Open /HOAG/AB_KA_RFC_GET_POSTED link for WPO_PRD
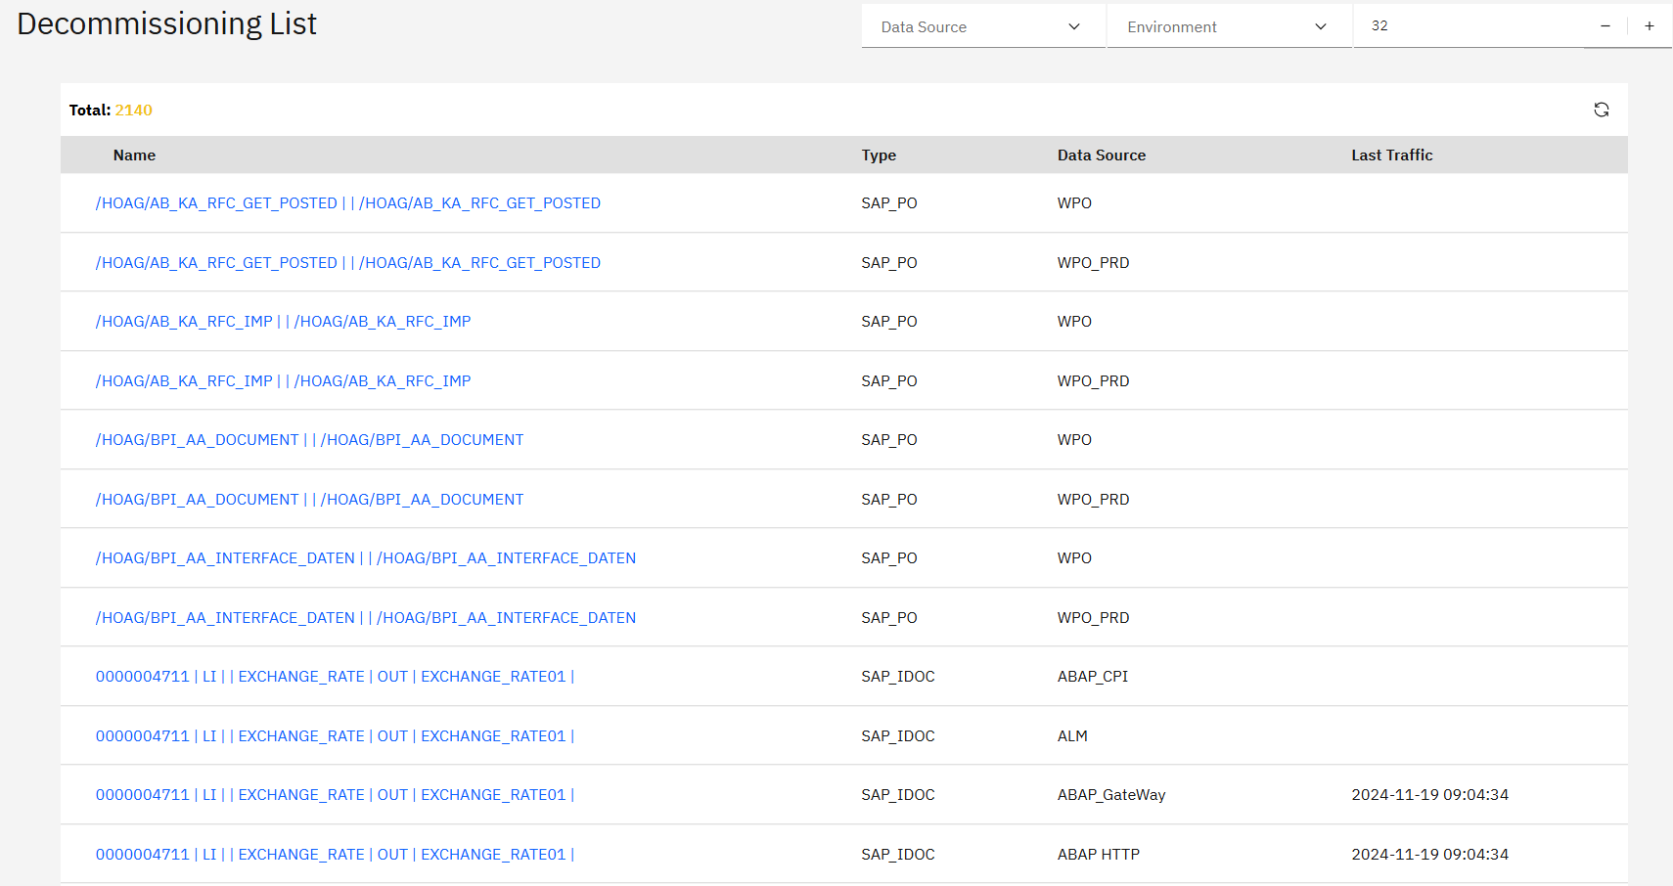The width and height of the screenshot is (1673, 886). (347, 263)
